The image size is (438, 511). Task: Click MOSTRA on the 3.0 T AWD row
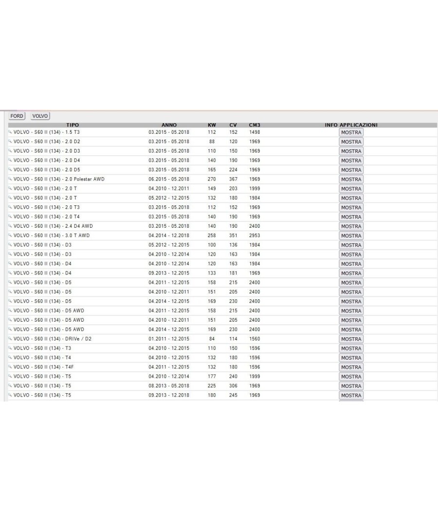click(351, 236)
